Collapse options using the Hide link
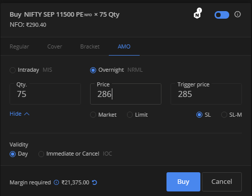Viewport: 252px width, 196px height. pos(20,114)
